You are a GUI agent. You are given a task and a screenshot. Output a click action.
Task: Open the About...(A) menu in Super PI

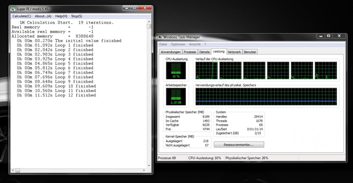coord(43,16)
